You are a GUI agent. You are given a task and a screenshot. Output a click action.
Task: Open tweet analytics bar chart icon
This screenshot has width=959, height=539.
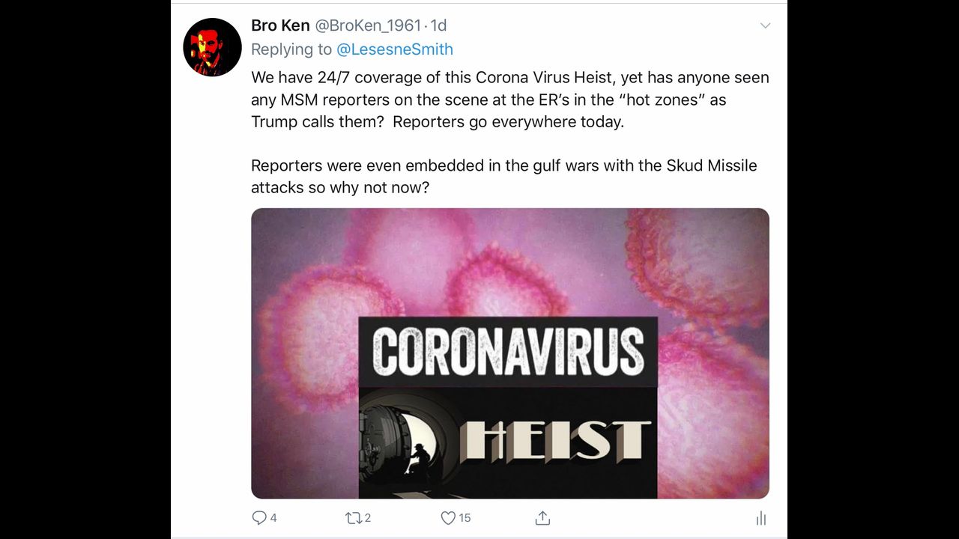760,518
